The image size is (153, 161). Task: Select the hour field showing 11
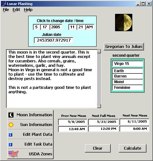[72, 27]
